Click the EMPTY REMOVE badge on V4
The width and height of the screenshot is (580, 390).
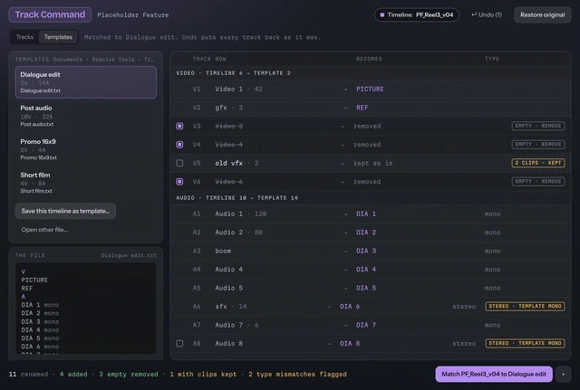click(x=538, y=145)
